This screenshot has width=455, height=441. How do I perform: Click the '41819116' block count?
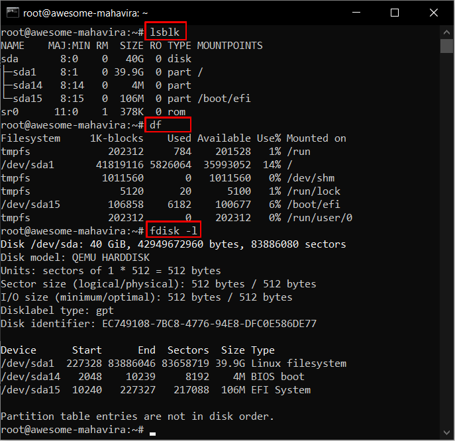click(x=120, y=165)
